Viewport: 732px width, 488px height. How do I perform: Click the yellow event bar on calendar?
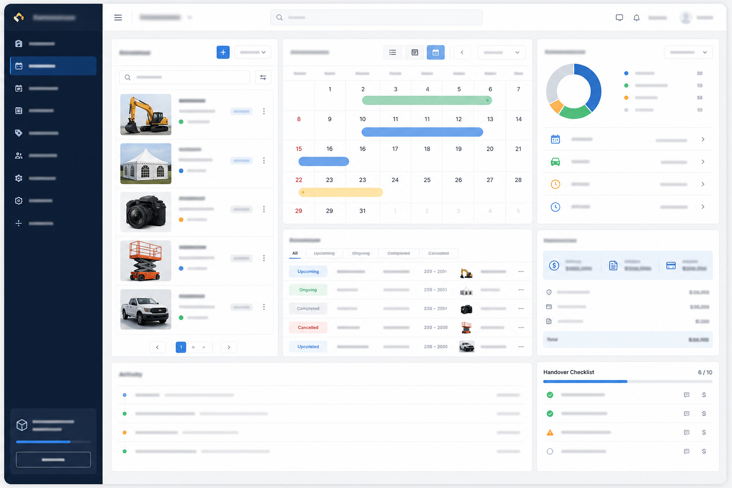(340, 193)
